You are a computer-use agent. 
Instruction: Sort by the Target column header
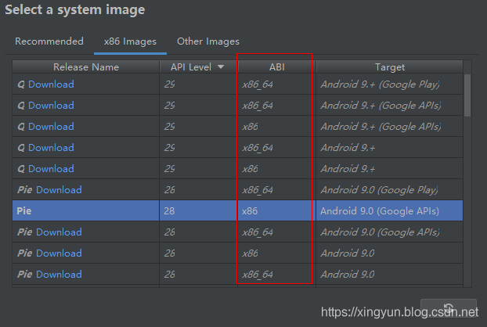[x=389, y=67]
